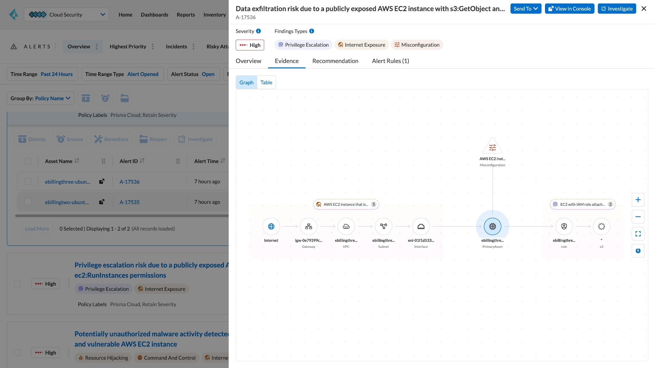Click the Load More button
655x368 pixels.
coord(37,228)
